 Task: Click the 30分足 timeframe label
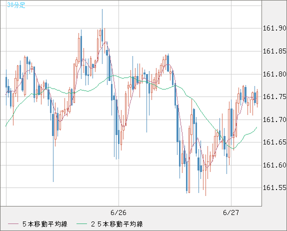(16, 5)
